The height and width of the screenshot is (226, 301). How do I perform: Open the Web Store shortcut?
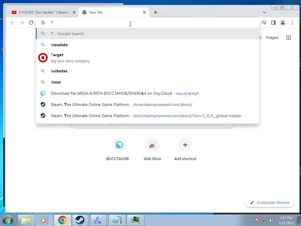[x=152, y=149]
